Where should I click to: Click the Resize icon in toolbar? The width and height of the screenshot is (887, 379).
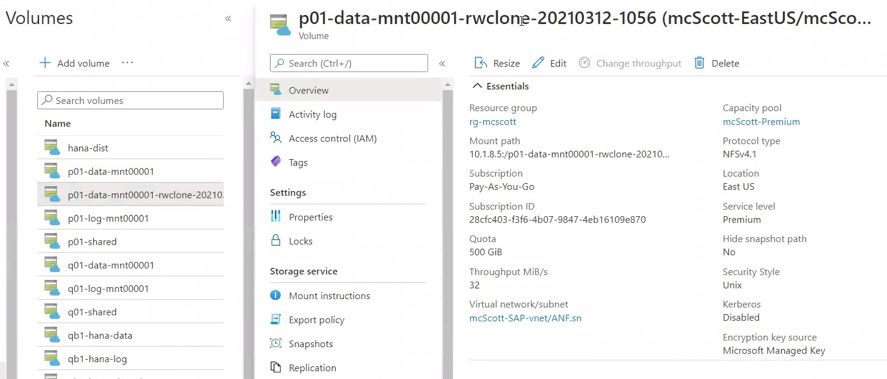click(481, 63)
